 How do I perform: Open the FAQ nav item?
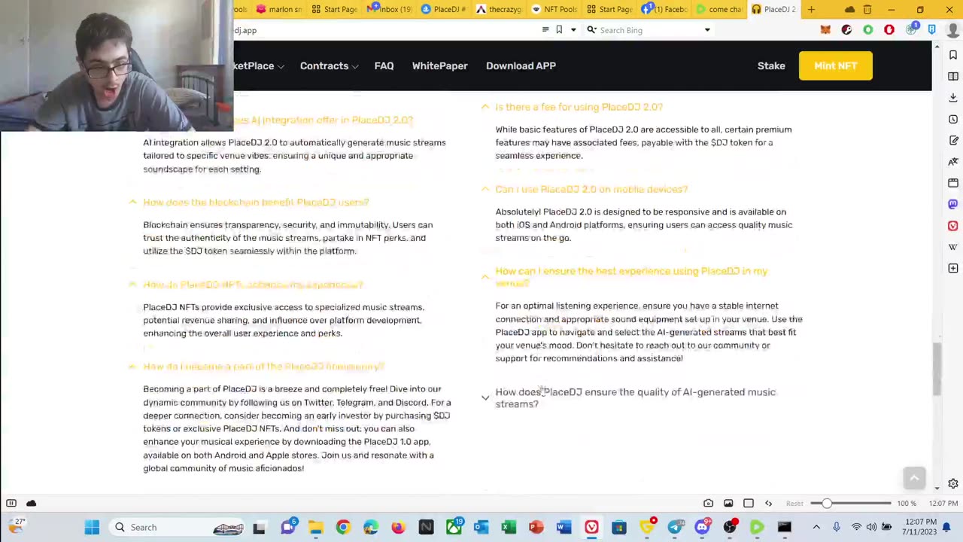point(384,65)
